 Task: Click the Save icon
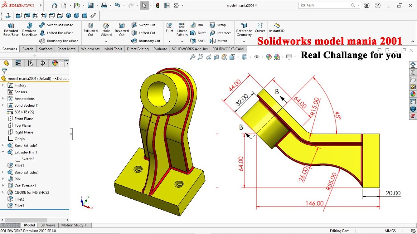coord(91,6)
